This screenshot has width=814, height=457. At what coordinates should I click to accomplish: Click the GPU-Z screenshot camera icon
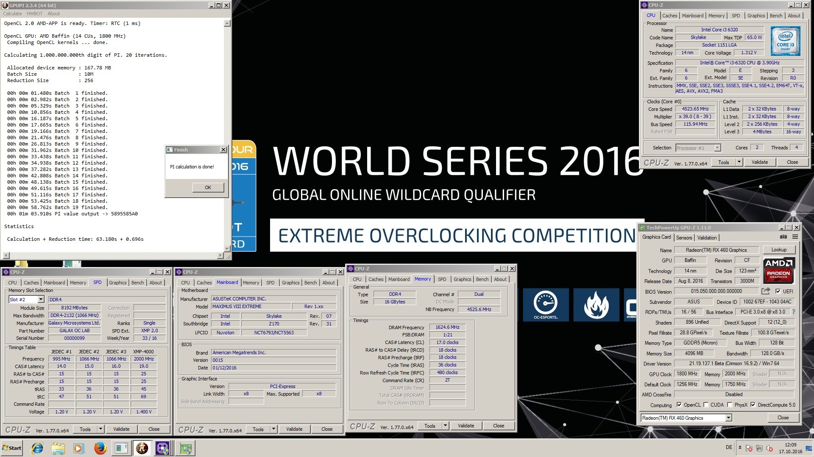click(x=783, y=237)
